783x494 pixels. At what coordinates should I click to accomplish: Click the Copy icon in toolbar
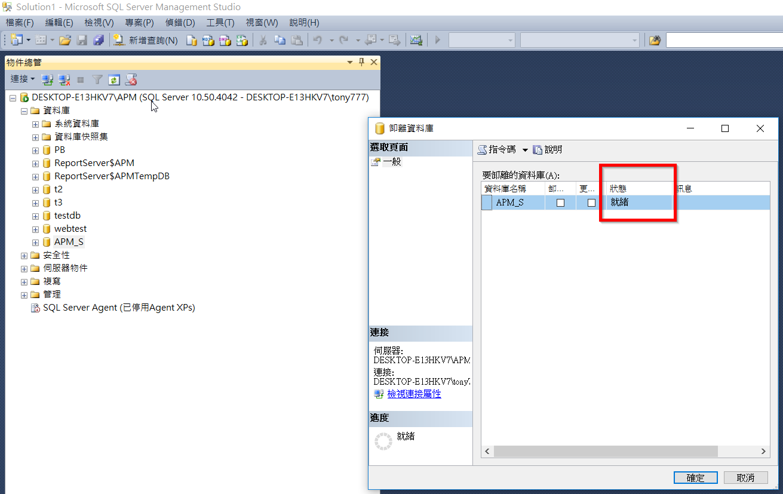[x=280, y=40]
